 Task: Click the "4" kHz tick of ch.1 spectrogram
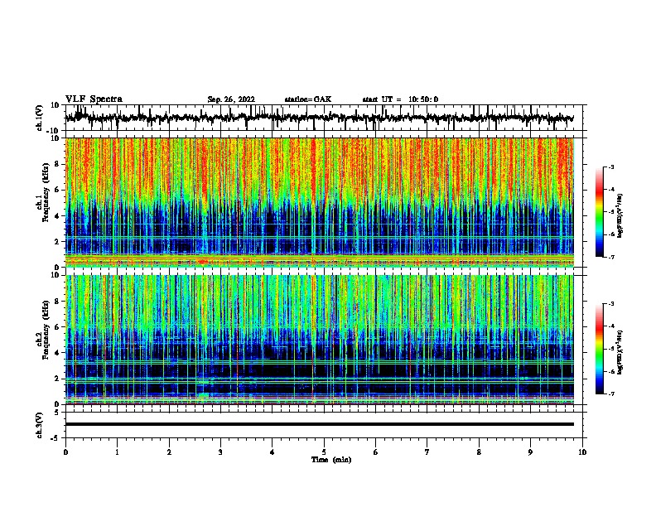click(x=57, y=216)
